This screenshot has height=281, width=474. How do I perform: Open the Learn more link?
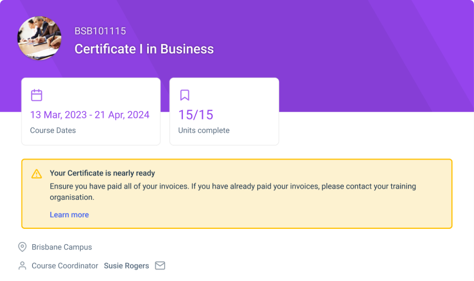tap(69, 214)
